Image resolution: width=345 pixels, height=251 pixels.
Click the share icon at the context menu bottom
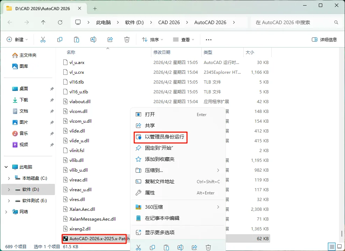tap(194, 248)
